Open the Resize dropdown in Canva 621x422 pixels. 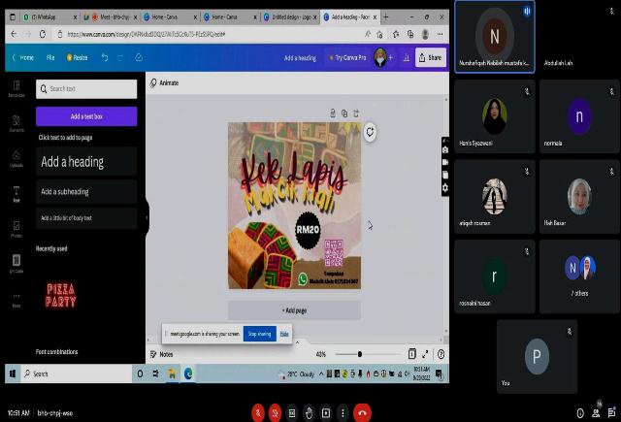pyautogui.click(x=78, y=57)
